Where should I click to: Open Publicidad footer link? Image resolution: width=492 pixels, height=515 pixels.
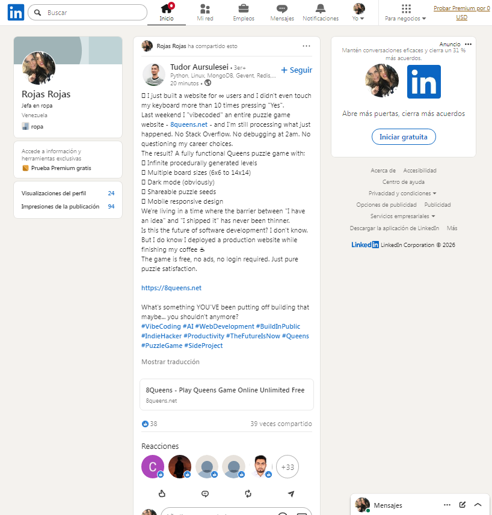click(x=437, y=205)
